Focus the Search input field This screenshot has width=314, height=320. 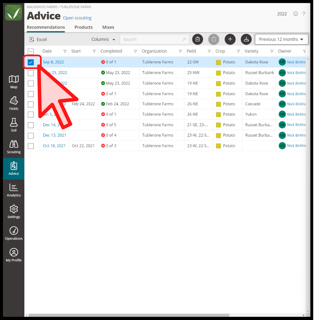pyautogui.click(x=154, y=39)
